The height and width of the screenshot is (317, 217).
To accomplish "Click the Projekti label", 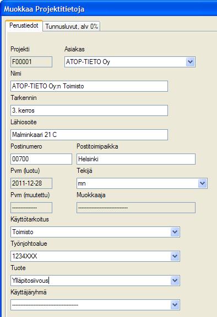I will pyautogui.click(x=20, y=49).
